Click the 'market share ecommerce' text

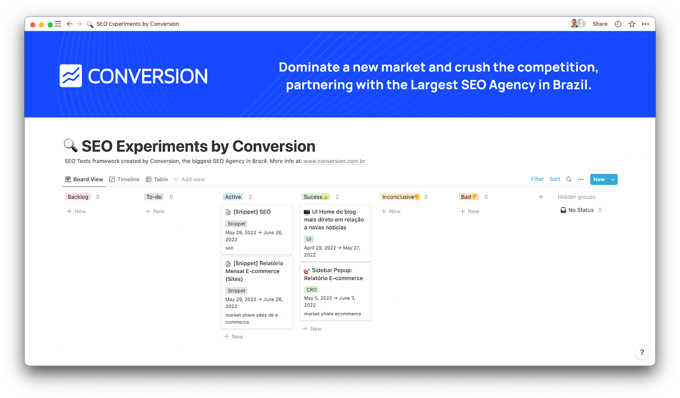pos(333,314)
